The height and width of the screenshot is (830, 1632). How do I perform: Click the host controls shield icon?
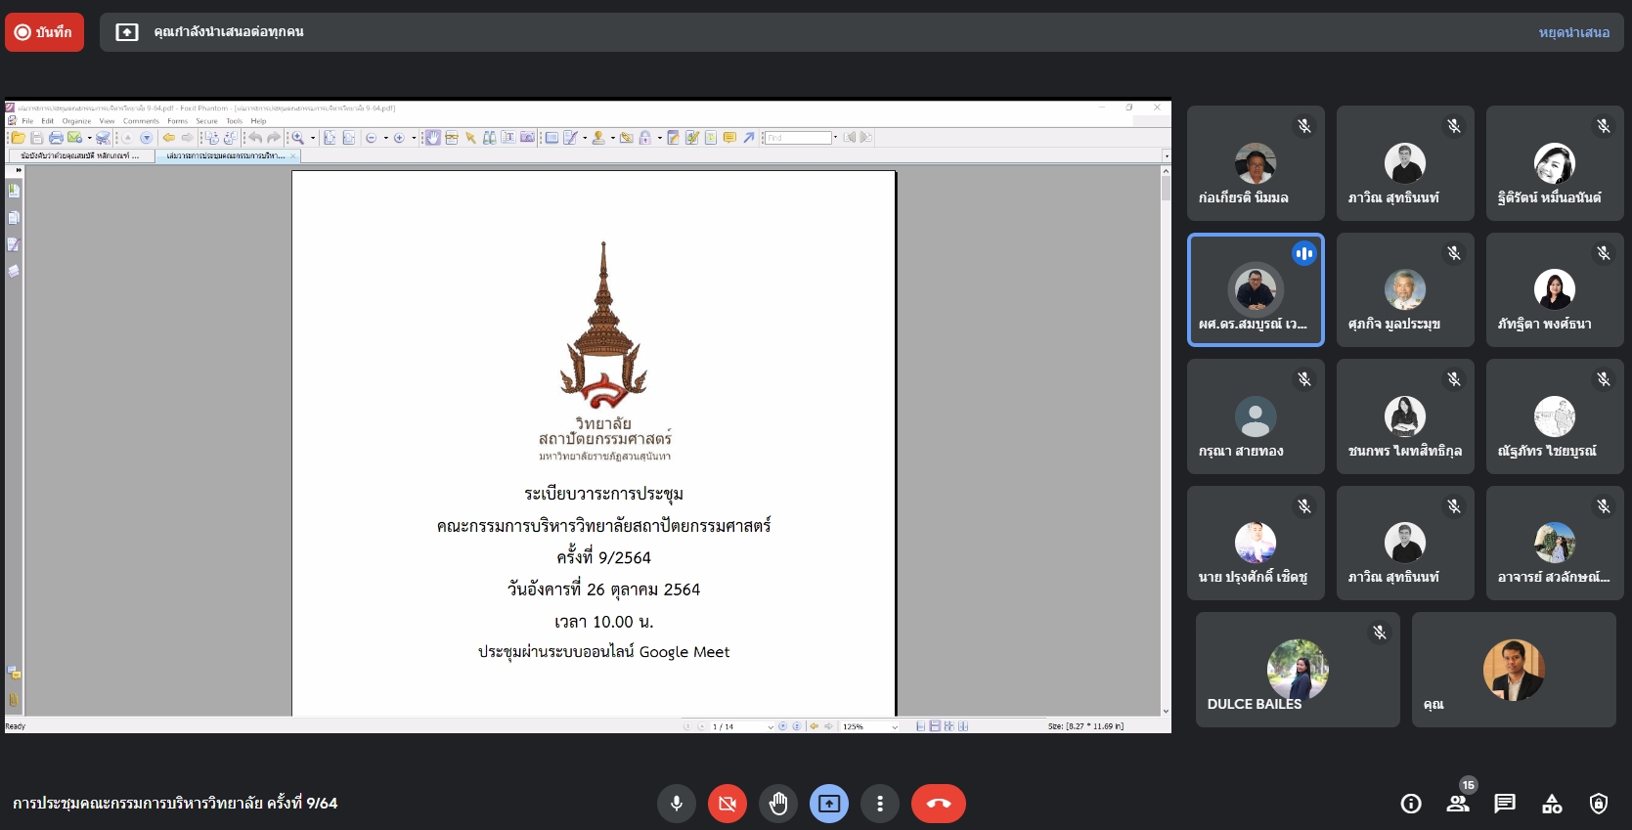click(x=1598, y=804)
